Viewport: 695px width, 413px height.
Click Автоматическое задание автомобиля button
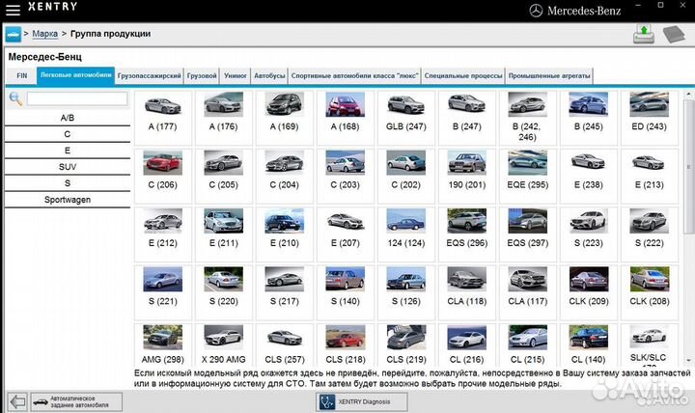[x=76, y=402]
